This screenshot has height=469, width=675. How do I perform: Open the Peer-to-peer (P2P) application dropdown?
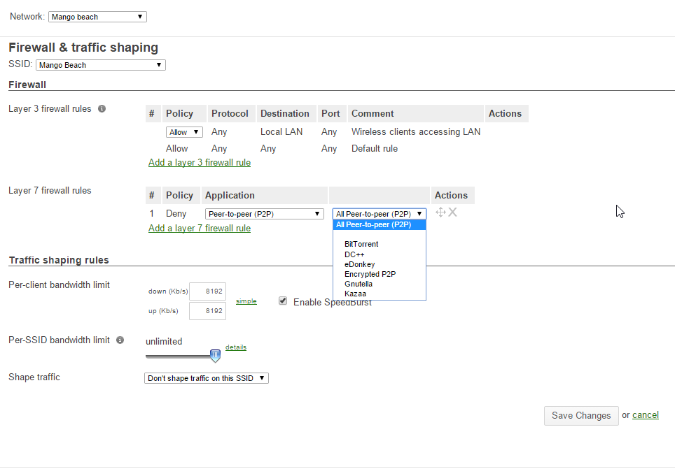pyautogui.click(x=264, y=214)
